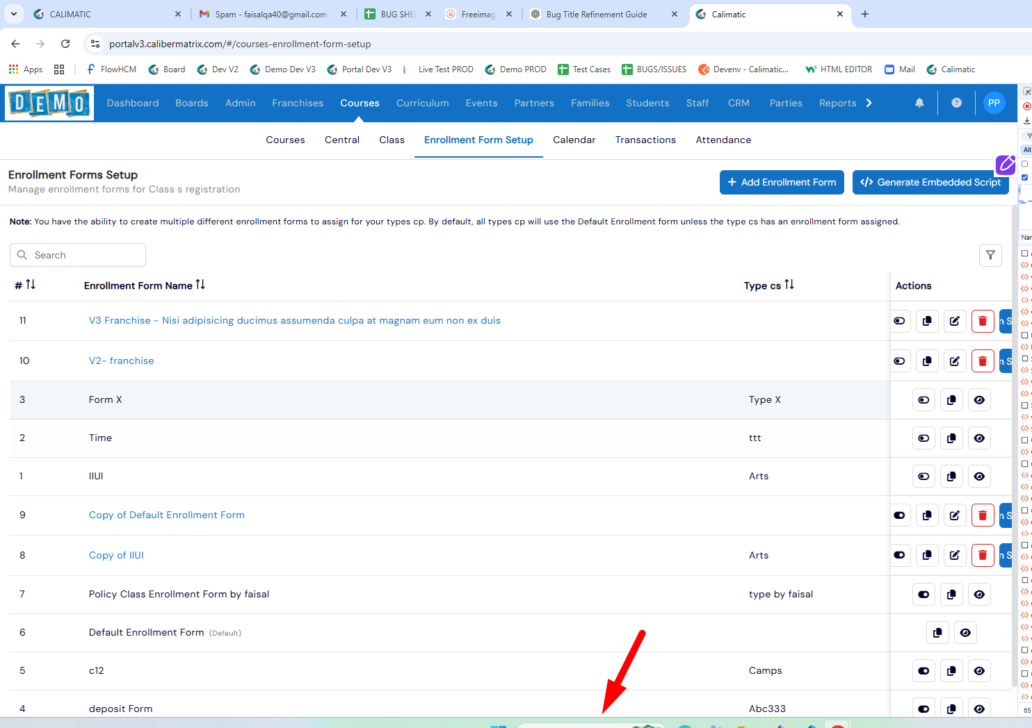
Task: Click Add Enrollment Form button
Action: [782, 182]
